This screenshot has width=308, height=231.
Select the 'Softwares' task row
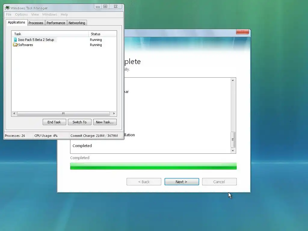pos(64,45)
